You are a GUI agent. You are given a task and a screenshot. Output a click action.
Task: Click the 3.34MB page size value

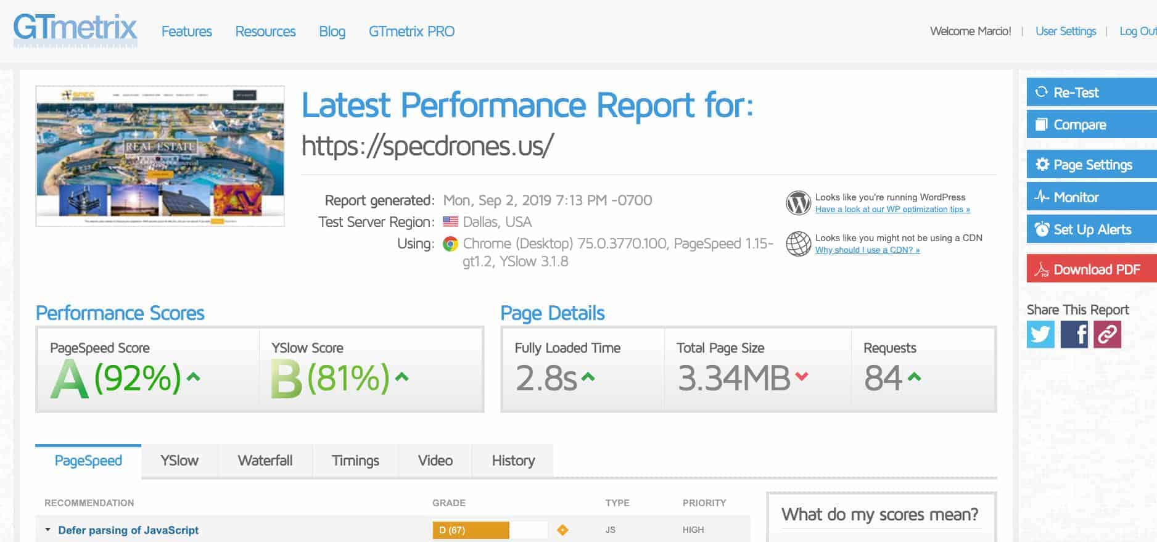[734, 378]
